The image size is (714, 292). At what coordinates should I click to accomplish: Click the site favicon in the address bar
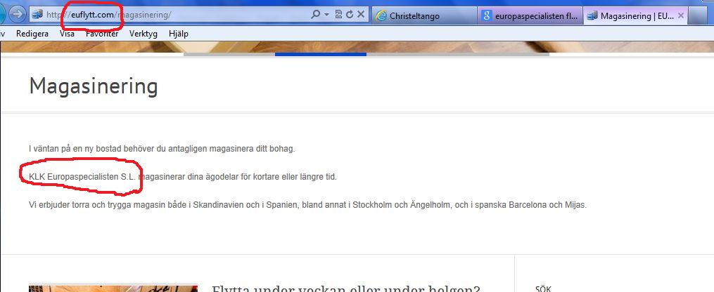coord(37,15)
